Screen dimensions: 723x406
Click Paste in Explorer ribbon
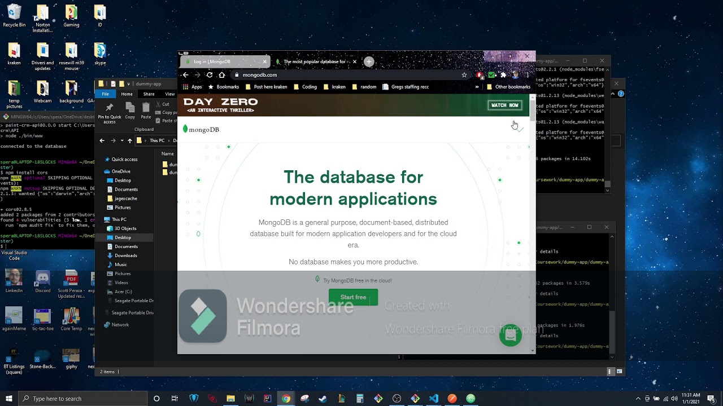tap(146, 111)
